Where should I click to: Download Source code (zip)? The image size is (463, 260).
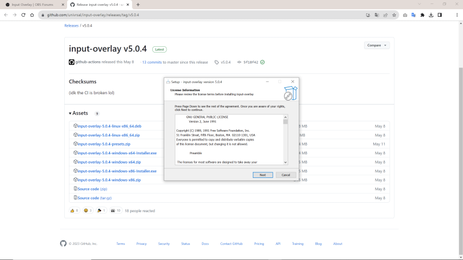pyautogui.click(x=92, y=189)
